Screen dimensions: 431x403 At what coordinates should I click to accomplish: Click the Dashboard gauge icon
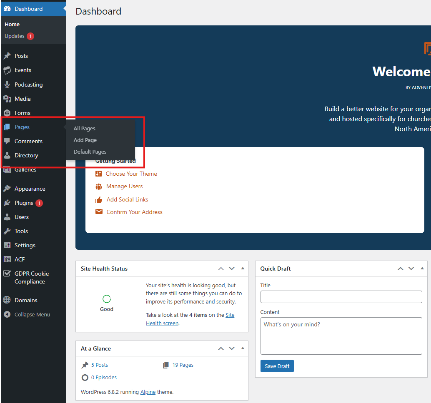pyautogui.click(x=7, y=9)
